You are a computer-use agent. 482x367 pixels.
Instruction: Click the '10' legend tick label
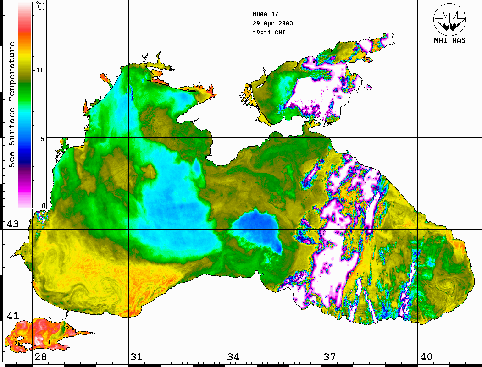[40, 70]
